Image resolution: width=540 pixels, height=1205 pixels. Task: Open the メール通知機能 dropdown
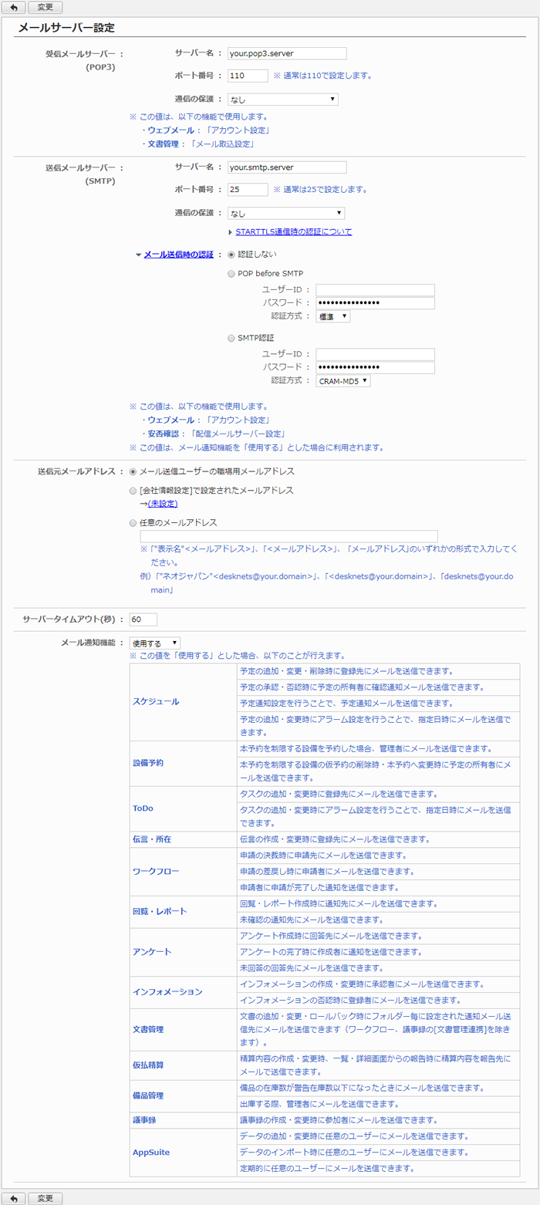(x=154, y=643)
